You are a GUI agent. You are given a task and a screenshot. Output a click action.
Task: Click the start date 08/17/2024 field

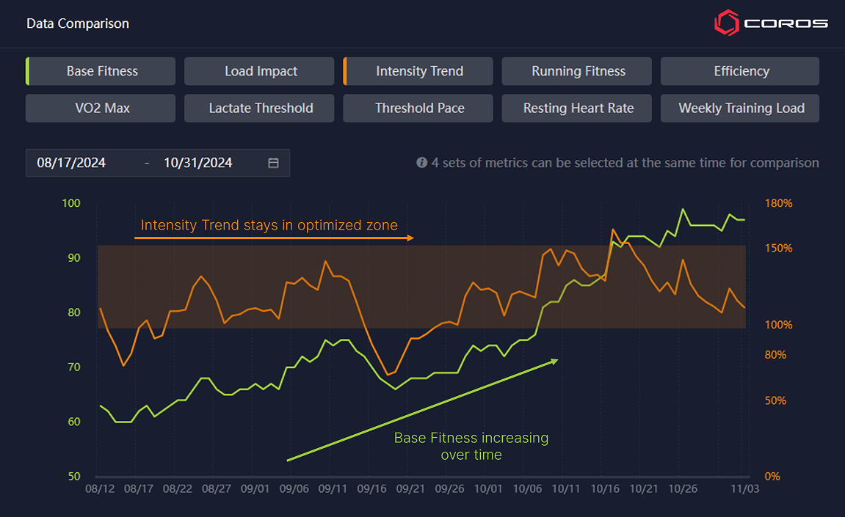click(71, 163)
